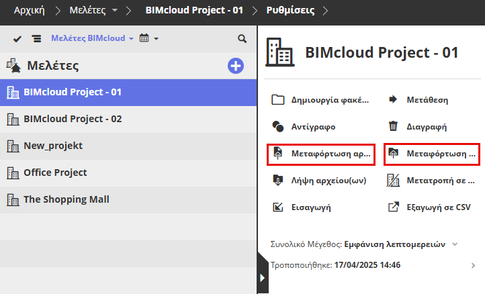Click the calendar icon in toolbar
The image size is (485, 294).
click(x=144, y=38)
